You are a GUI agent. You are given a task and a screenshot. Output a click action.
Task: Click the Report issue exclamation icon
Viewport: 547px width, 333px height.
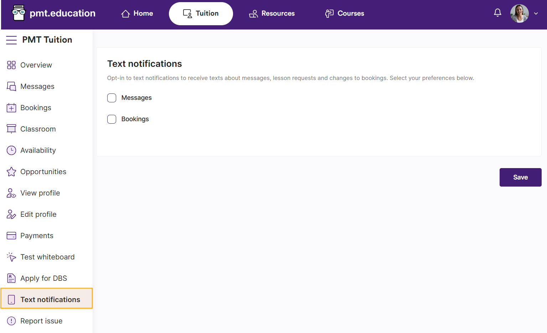coord(11,321)
